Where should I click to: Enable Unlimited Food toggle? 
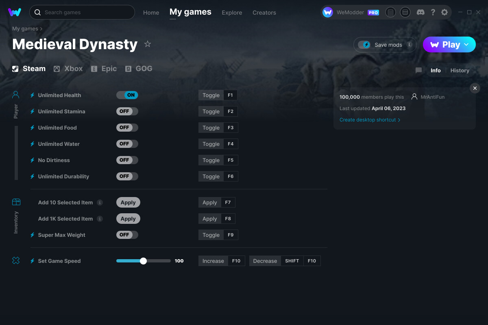(x=127, y=128)
